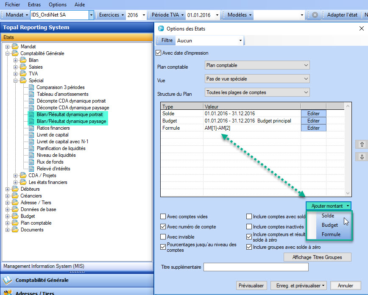Choose Formule from Ajouter montant menu
This screenshot has height=295, width=368.
click(x=331, y=234)
